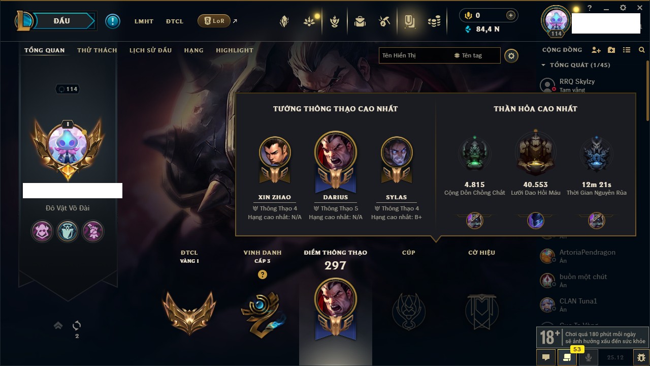The image size is (650, 366).
Task: Select friend ArtoriaPendragon in list
Action: click(x=587, y=256)
